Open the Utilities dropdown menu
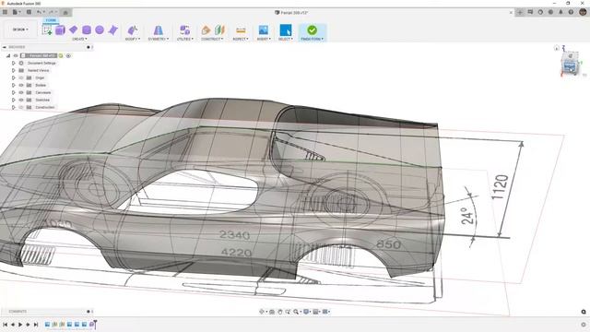Viewport: 590px width, 332px height. click(185, 39)
